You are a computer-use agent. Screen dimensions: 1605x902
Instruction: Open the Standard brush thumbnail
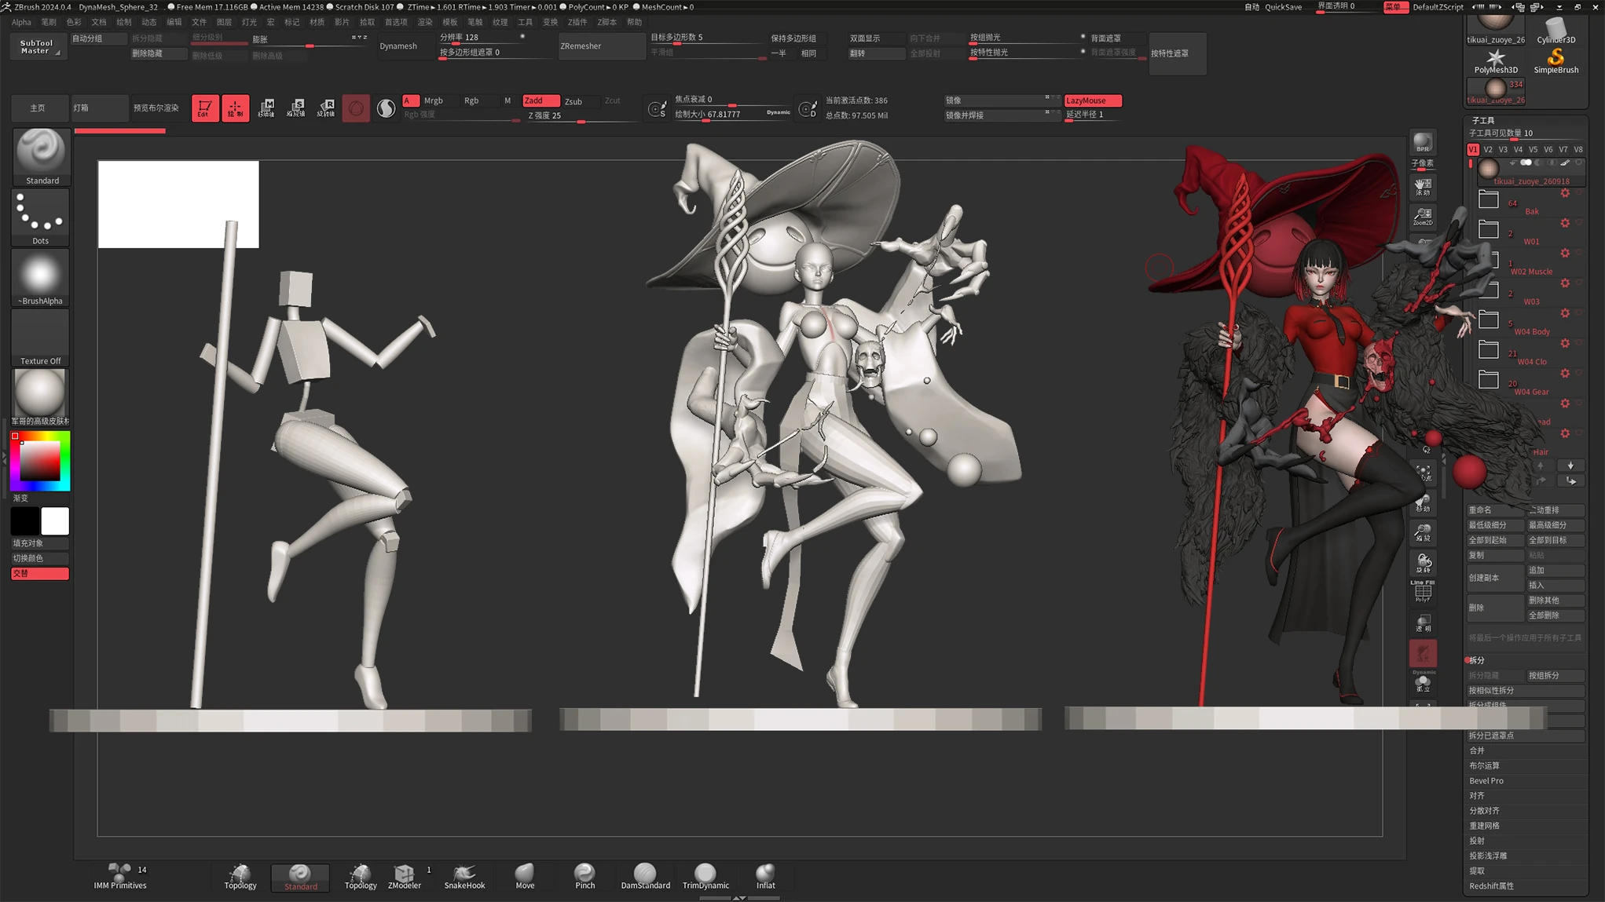coord(41,156)
